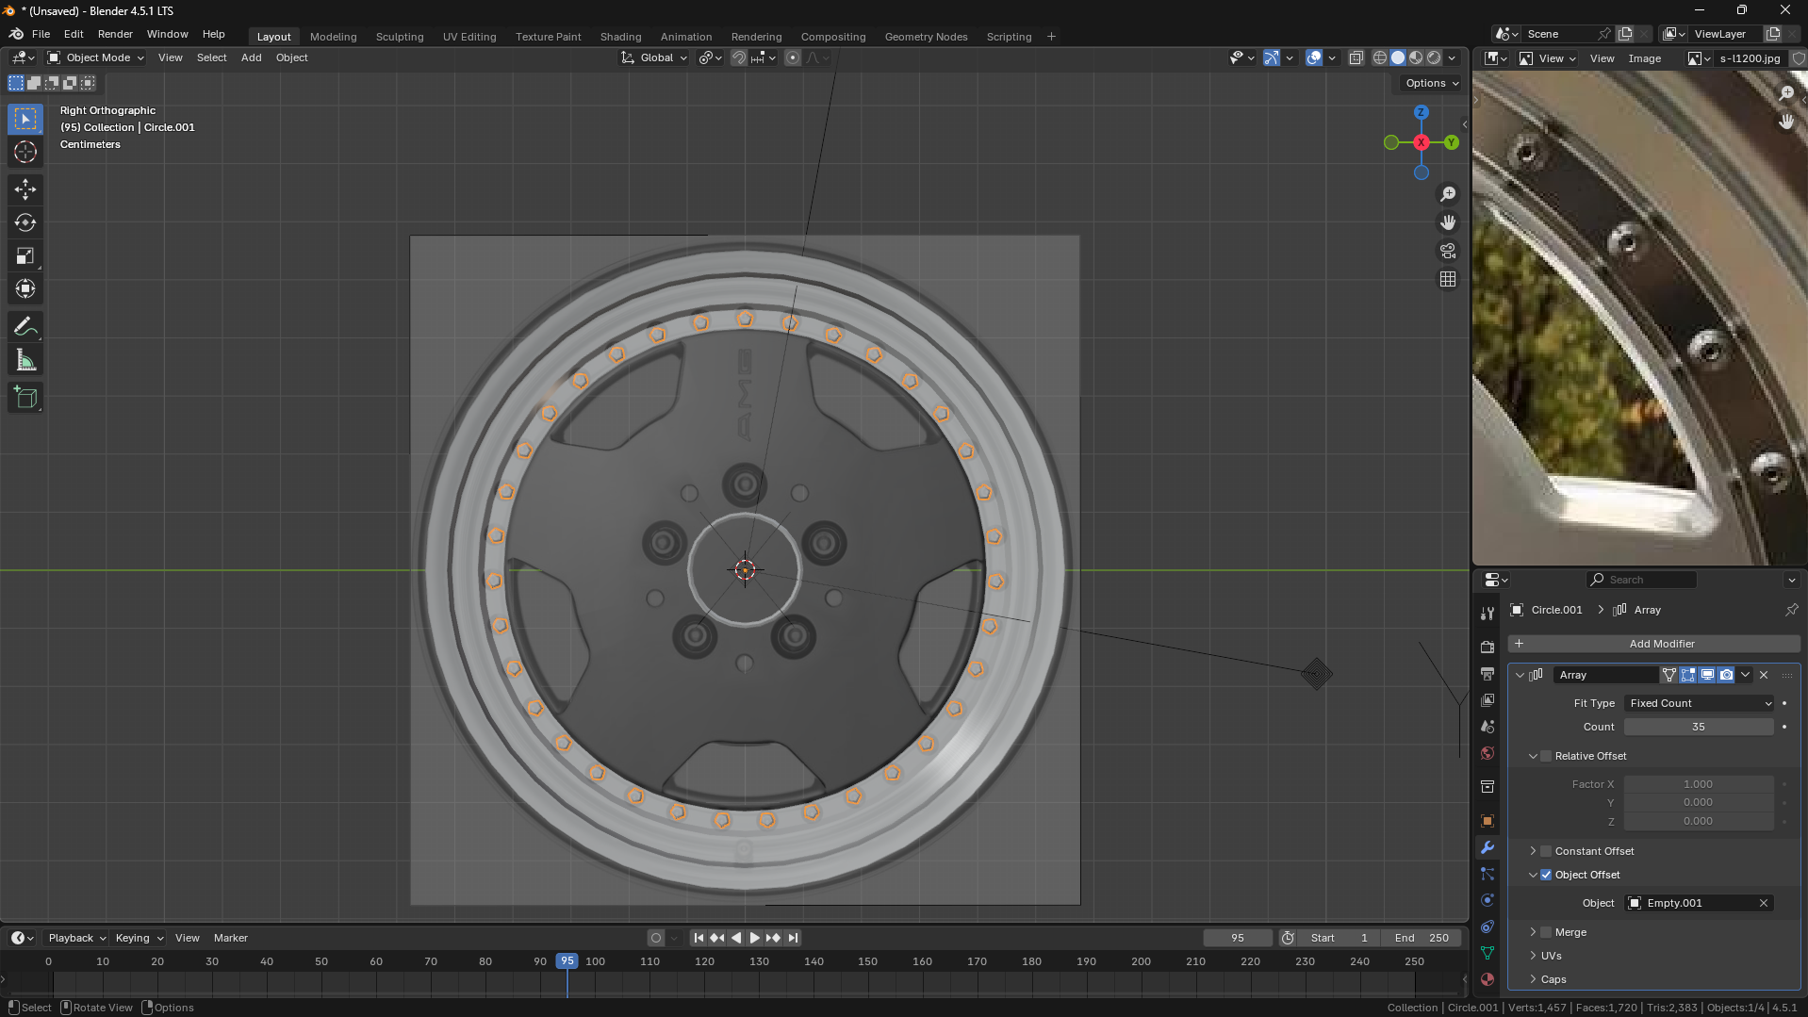Toggle Array modifier viewport display
Image resolution: width=1808 pixels, height=1017 pixels.
[1707, 675]
